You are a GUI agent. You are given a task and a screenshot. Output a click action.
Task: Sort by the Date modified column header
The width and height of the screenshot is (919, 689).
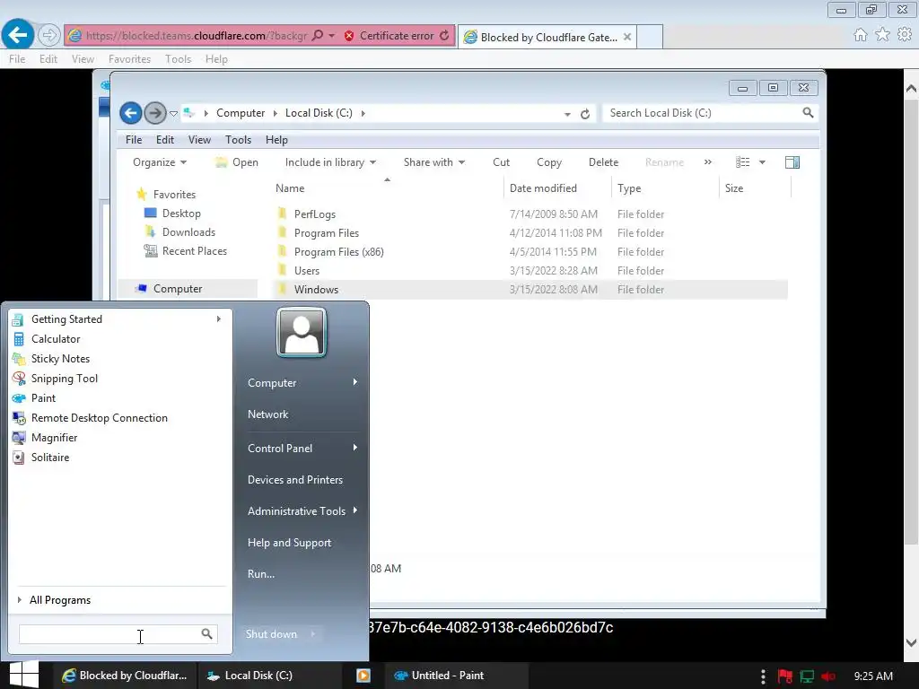[x=543, y=188]
